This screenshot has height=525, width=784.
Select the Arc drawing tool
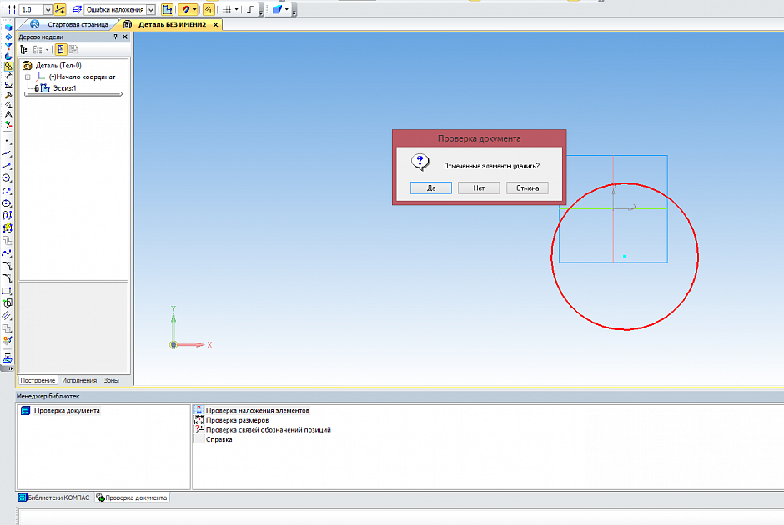[7, 191]
